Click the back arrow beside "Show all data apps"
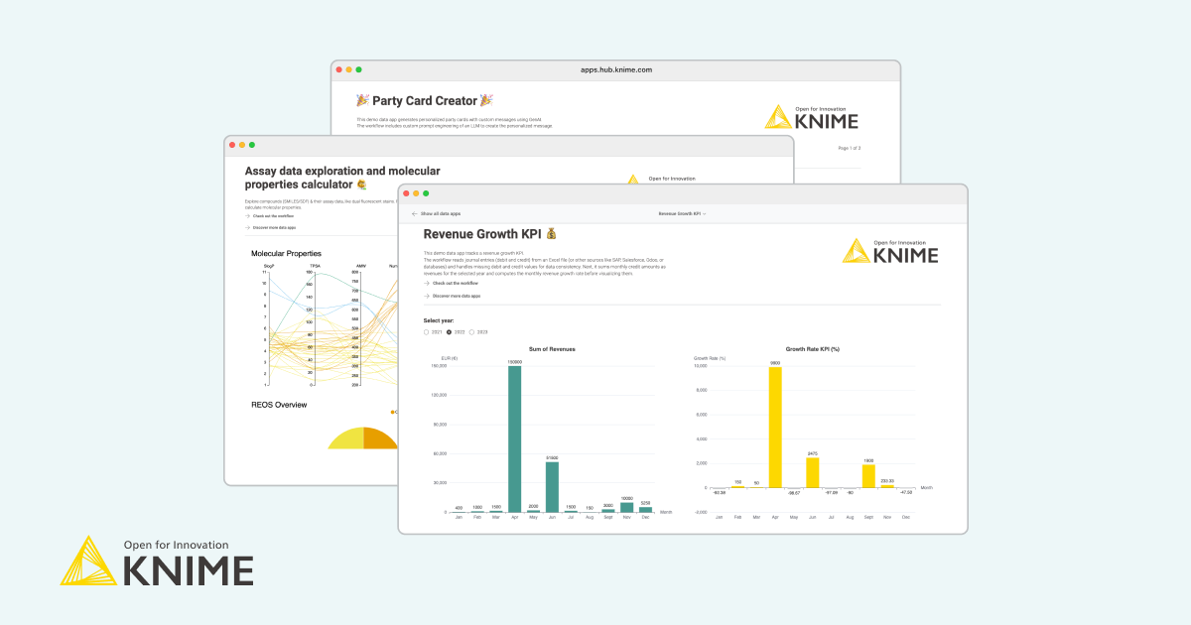Screen dimensions: 1191x625 pyautogui.click(x=413, y=213)
